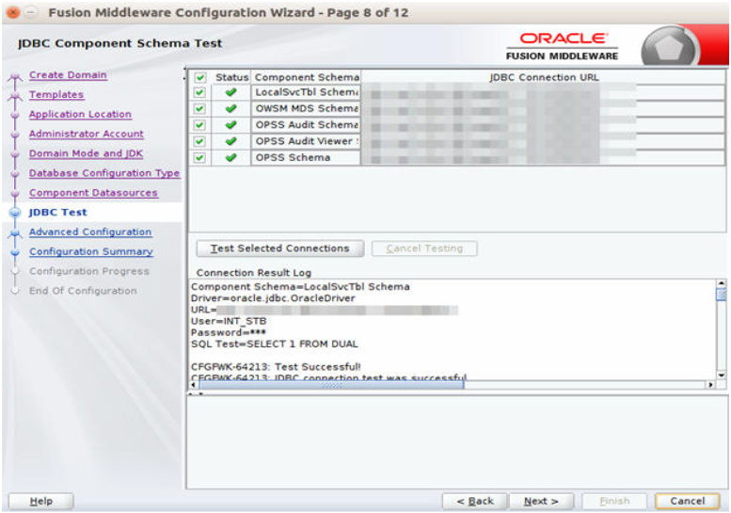Navigate to Application Location step
The width and height of the screenshot is (731, 513).
80,114
